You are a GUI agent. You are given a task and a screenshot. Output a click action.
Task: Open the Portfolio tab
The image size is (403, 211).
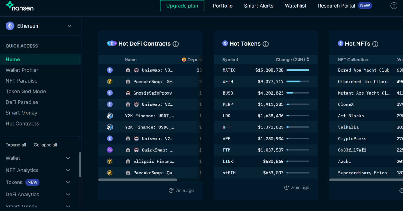click(222, 6)
